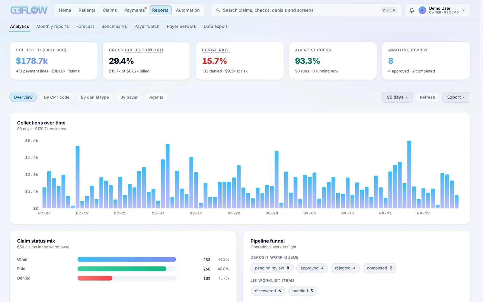This screenshot has width=483, height=302.
Task: Click the discovered 6 chip
Action: pyautogui.click(x=268, y=291)
